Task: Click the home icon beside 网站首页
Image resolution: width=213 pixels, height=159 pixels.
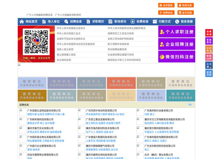Action: click(x=22, y=21)
